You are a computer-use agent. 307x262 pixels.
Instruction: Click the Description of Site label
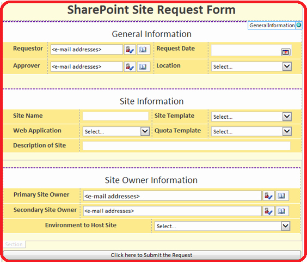[x=40, y=145]
